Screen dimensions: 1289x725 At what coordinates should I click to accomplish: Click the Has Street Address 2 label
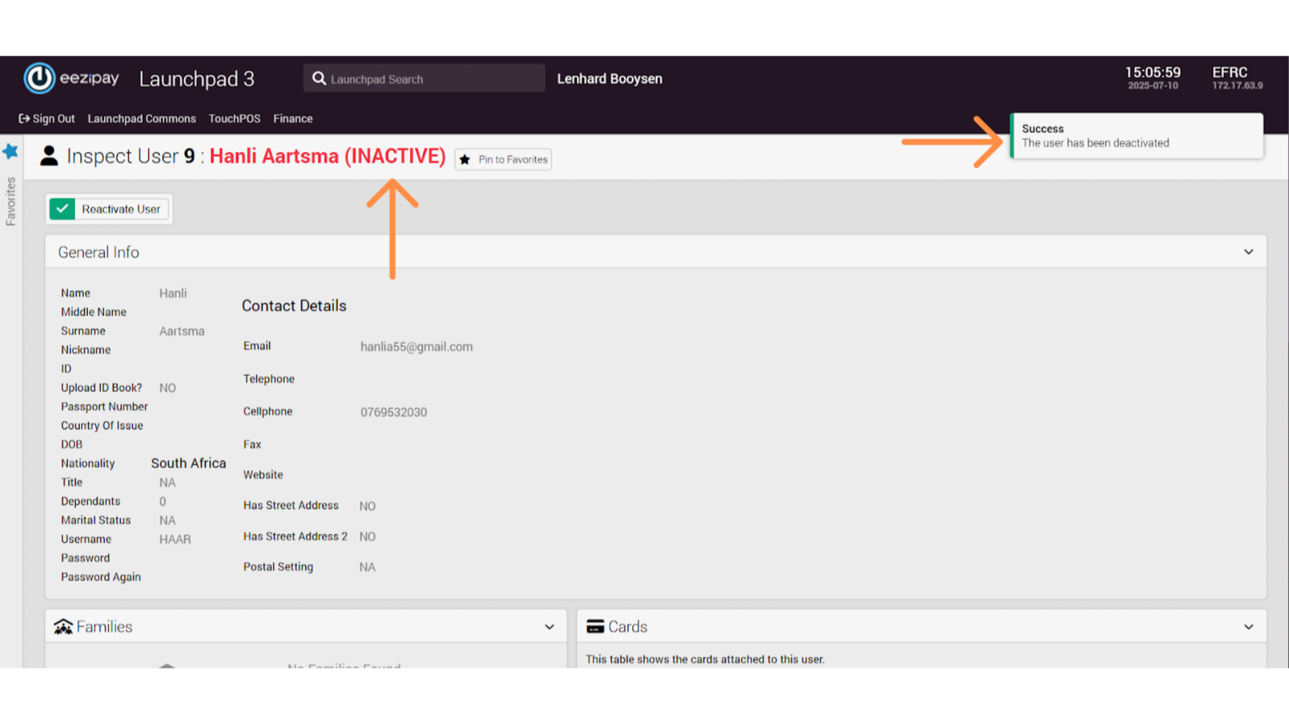[x=295, y=536]
